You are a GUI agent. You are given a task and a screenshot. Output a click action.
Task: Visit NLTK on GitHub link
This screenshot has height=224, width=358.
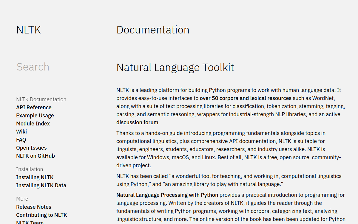(x=36, y=156)
